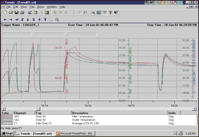Click the Start button on the taskbar
Image resolution: width=199 pixels, height=137 pixels.
(x=7, y=134)
